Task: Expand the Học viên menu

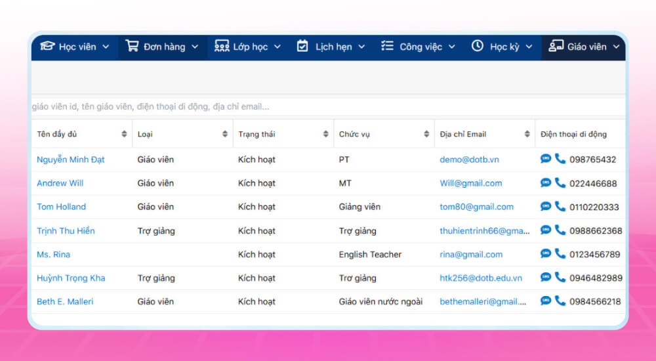Action: tap(75, 47)
